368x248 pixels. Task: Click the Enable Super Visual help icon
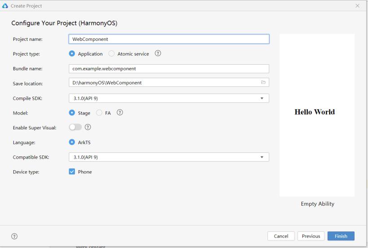pyautogui.click(x=88, y=127)
